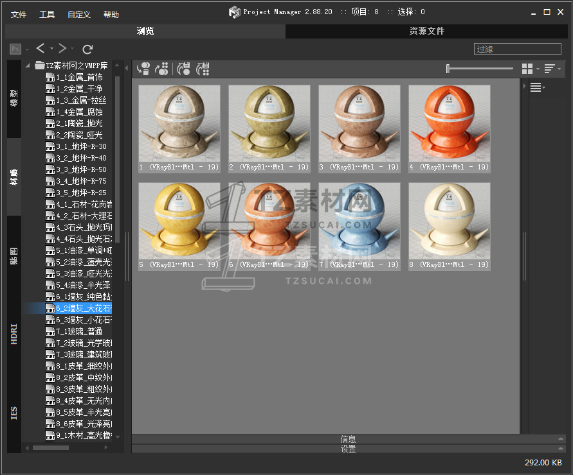Click the 过滤 filter input field
Screen dimensions: 573x475
[517, 49]
